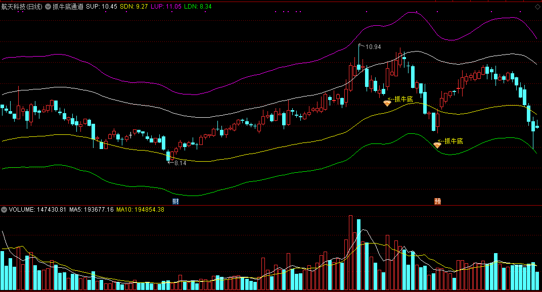The width and height of the screenshot is (542, 292).
Task: Click the 财 financial report marker
Action: 175,202
